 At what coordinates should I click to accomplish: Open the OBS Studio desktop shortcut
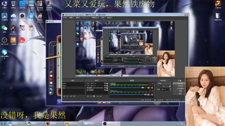pyautogui.click(x=4, y=41)
